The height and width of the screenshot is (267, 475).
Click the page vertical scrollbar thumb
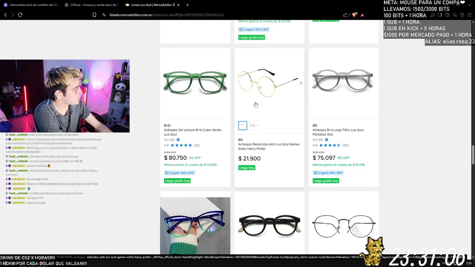[473, 155]
